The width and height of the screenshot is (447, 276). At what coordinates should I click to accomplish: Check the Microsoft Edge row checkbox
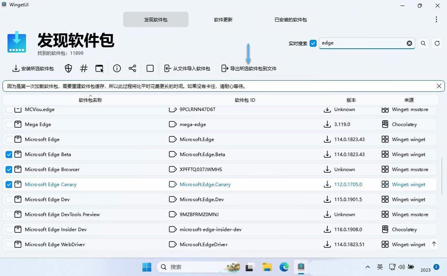(9, 139)
